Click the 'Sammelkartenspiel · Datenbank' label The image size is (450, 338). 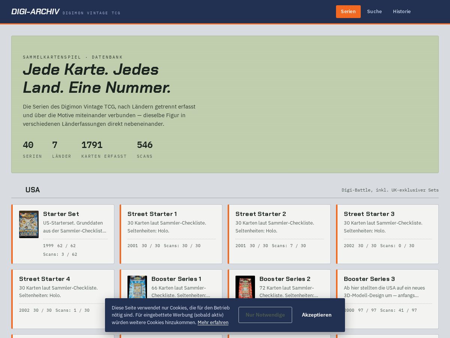click(x=73, y=57)
